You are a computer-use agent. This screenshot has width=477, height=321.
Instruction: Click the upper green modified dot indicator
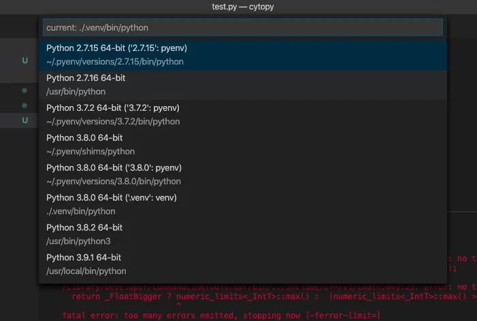click(25, 90)
